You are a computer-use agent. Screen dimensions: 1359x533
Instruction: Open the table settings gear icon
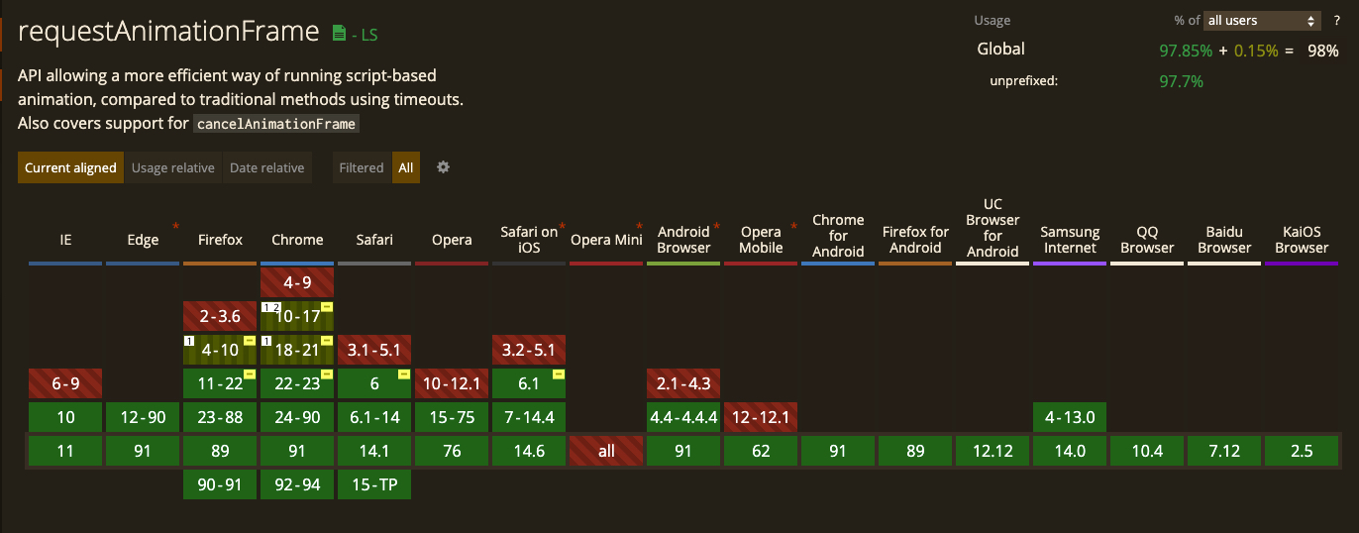tap(444, 167)
